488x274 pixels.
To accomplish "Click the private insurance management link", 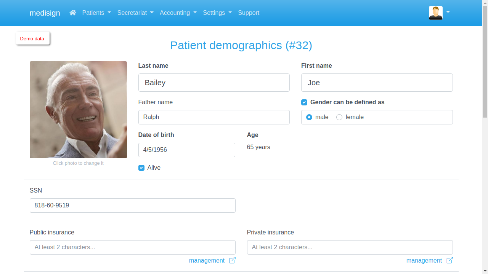I will [424, 260].
